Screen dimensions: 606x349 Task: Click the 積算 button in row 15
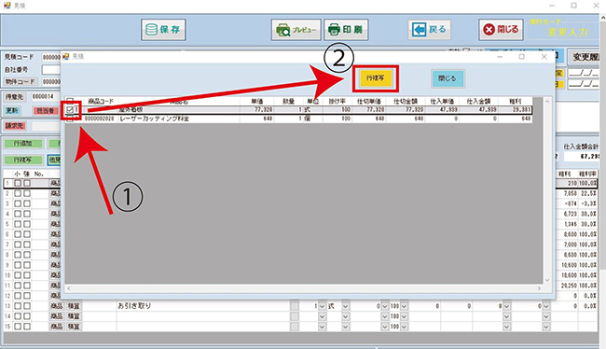point(74,327)
